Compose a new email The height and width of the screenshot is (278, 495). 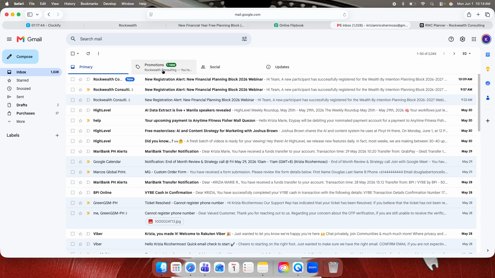pos(20,57)
